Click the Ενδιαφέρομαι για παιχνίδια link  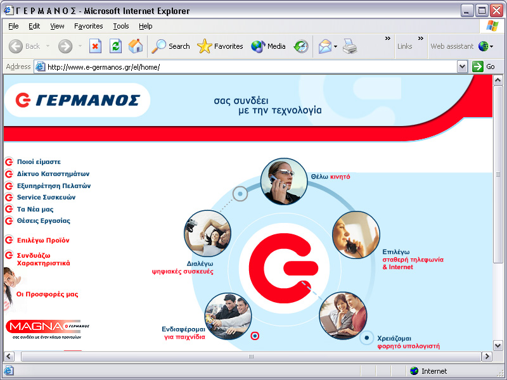[x=183, y=333]
